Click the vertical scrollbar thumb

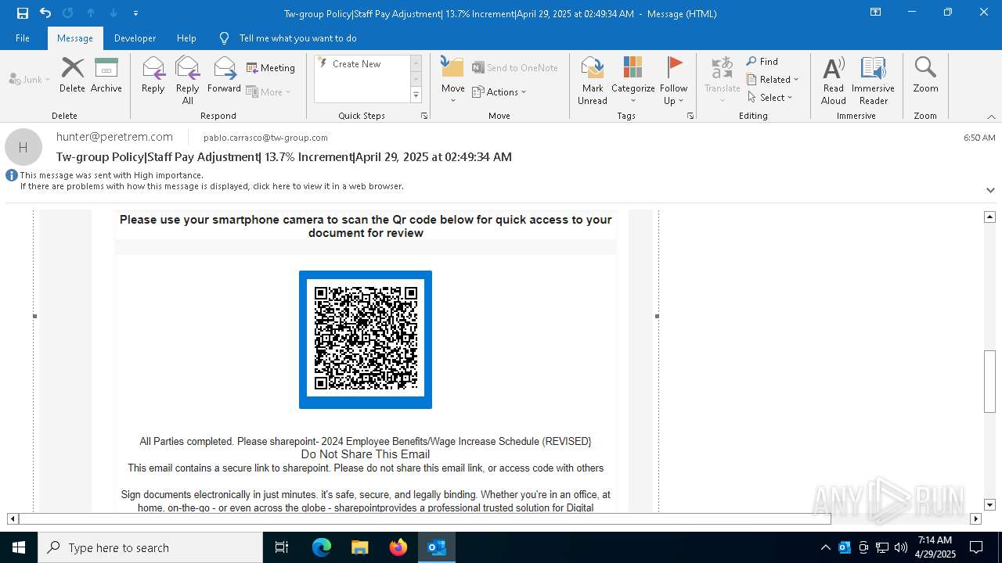pos(989,382)
